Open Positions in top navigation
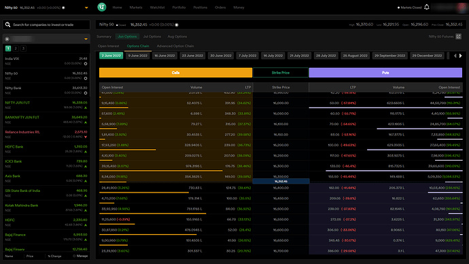The image size is (469, 264). click(200, 7)
